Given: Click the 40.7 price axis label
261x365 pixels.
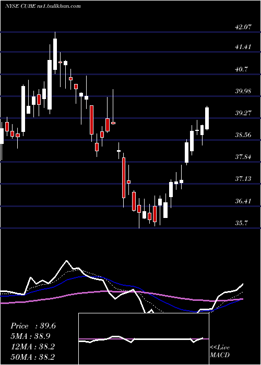Looking at the screenshot, I should (241, 69).
